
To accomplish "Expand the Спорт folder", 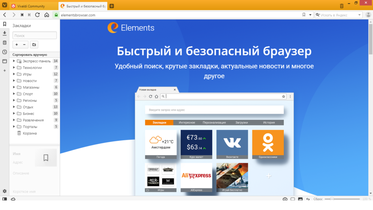I will point(14,94).
